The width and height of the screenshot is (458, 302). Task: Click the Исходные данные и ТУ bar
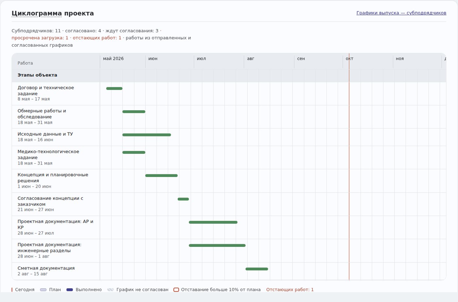(x=147, y=135)
